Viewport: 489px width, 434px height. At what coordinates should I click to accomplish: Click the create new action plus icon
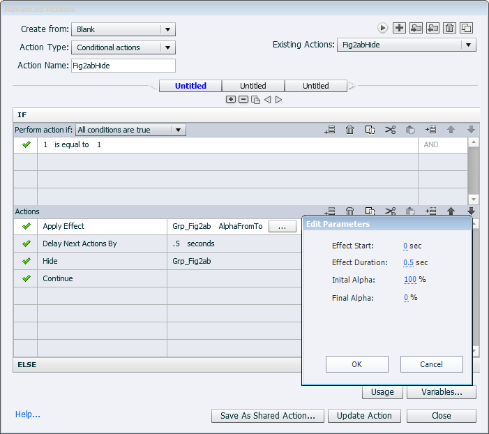[399, 28]
